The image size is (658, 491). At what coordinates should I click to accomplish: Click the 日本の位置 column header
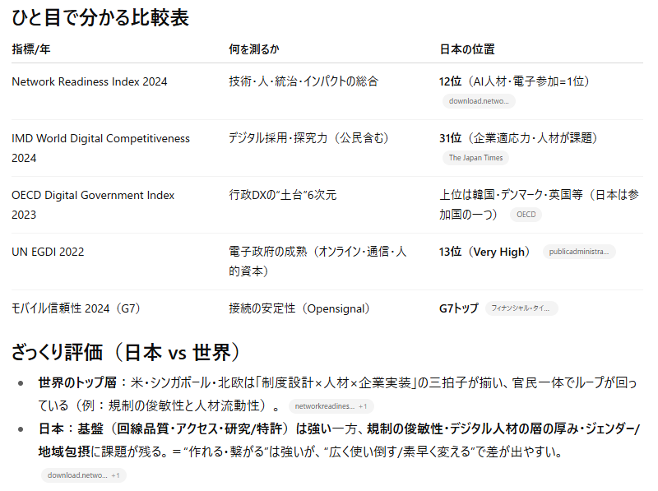[467, 49]
